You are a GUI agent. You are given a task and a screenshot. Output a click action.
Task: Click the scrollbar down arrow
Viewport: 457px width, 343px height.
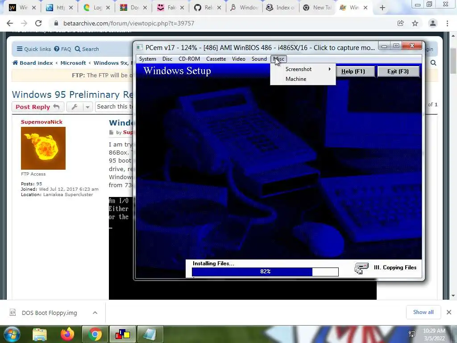tap(453, 296)
